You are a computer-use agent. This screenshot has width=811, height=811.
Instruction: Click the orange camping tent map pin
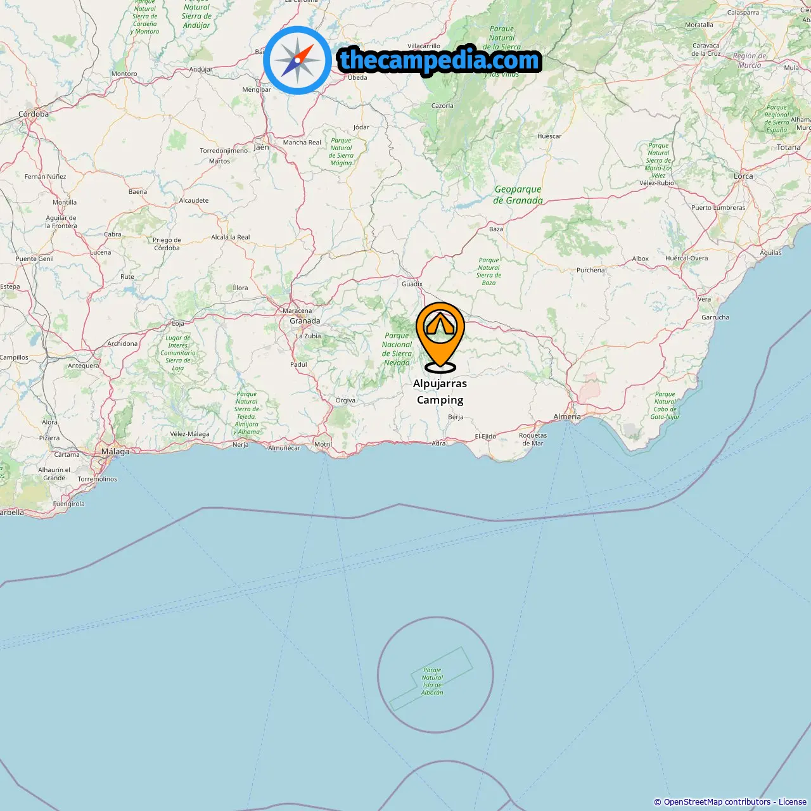coord(440,337)
